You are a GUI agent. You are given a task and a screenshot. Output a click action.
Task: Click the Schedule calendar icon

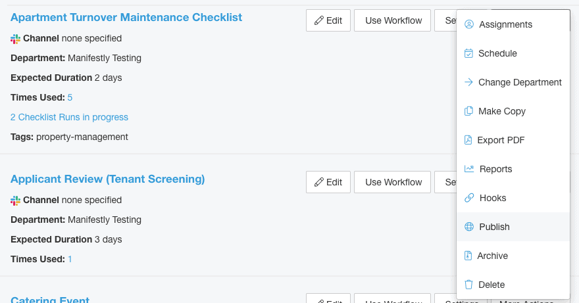tap(469, 53)
